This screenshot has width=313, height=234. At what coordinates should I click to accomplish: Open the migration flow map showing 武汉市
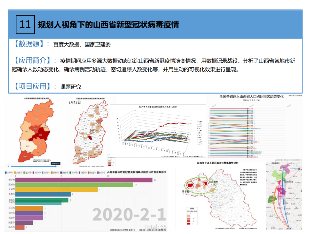(284, 196)
